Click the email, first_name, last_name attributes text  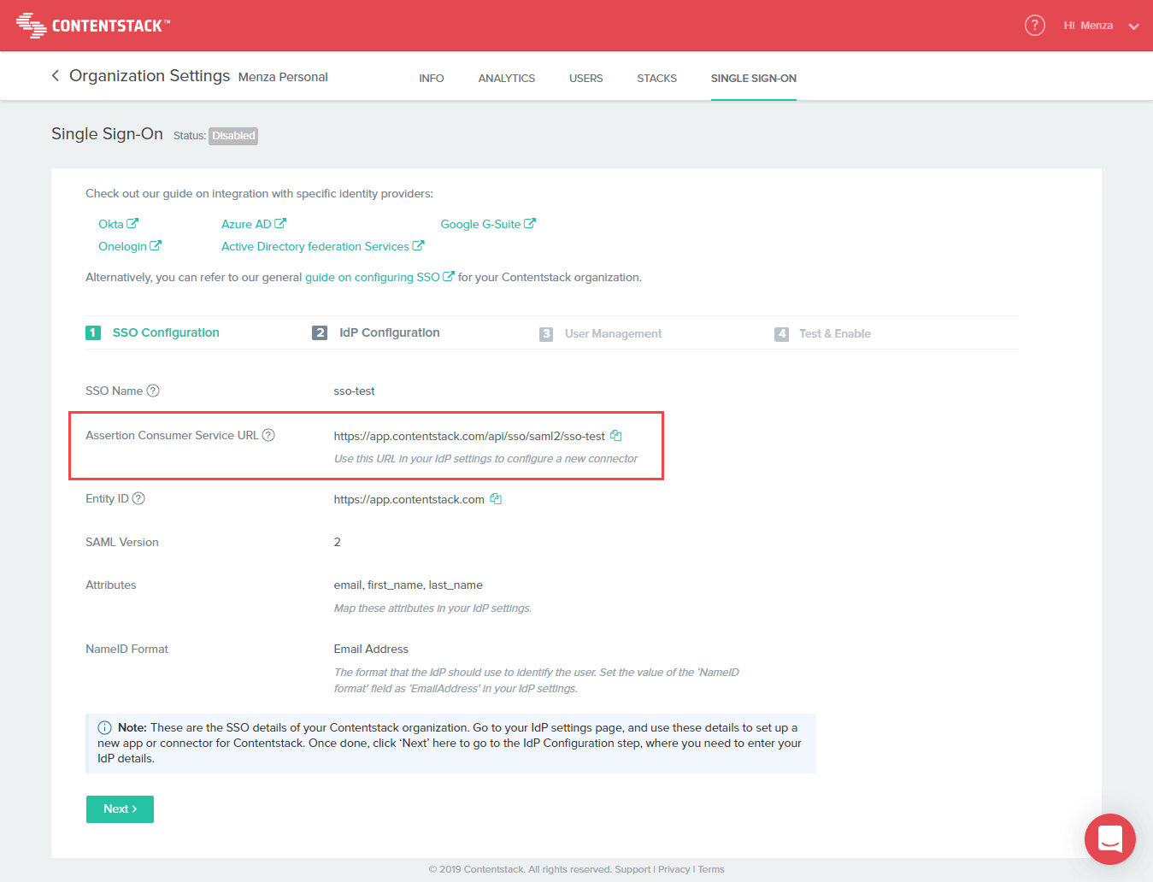click(x=408, y=585)
